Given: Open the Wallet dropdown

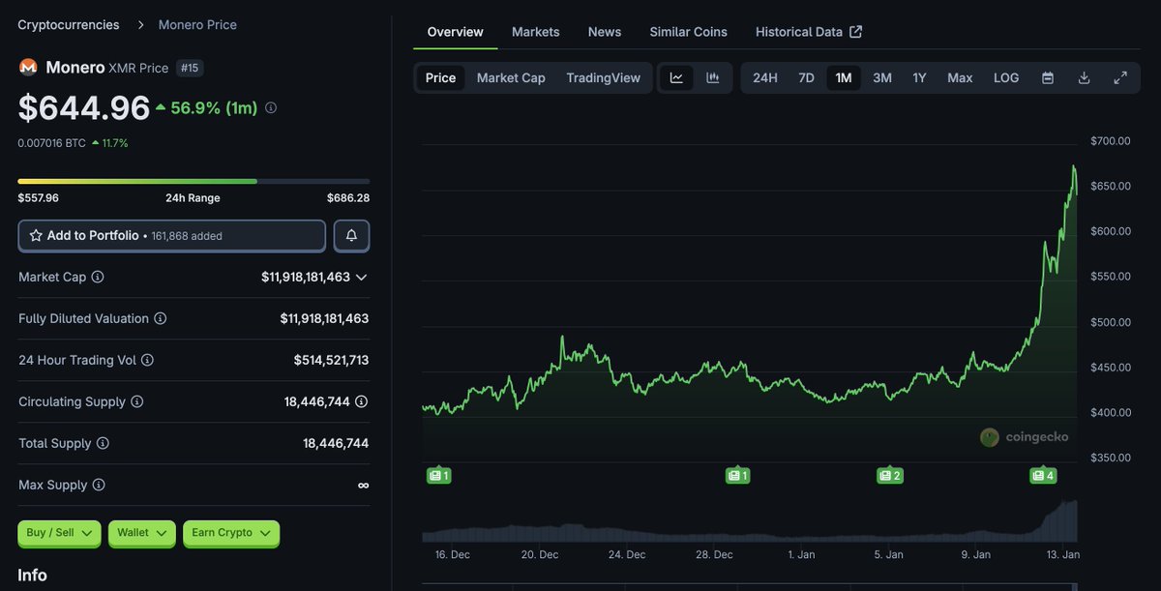Looking at the screenshot, I should (142, 533).
